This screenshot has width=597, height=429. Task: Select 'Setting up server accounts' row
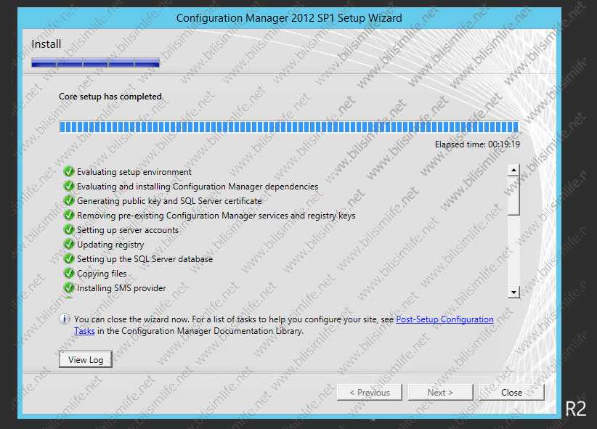(128, 229)
